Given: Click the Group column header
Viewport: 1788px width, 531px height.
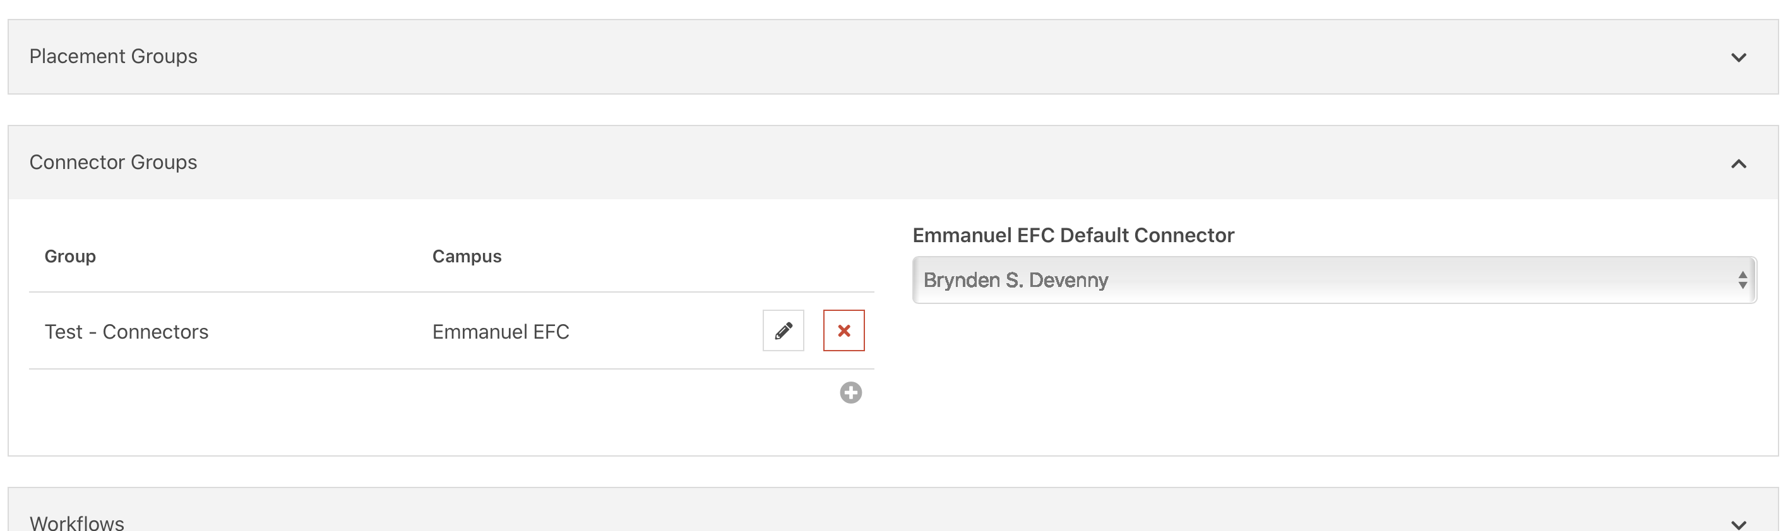Looking at the screenshot, I should [70, 257].
